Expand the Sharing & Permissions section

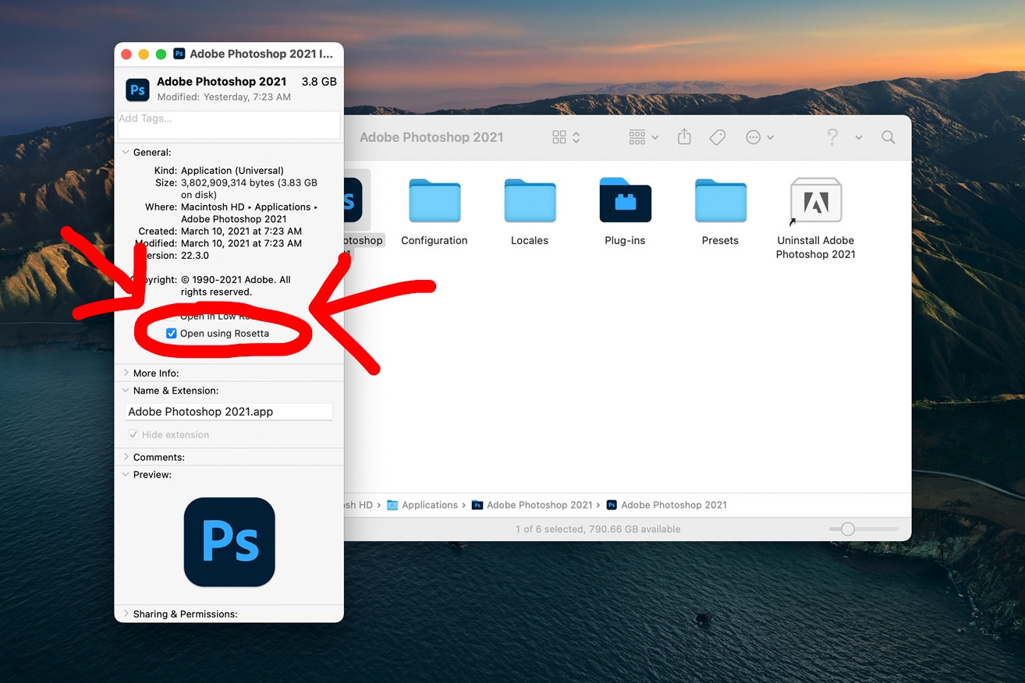[x=126, y=614]
